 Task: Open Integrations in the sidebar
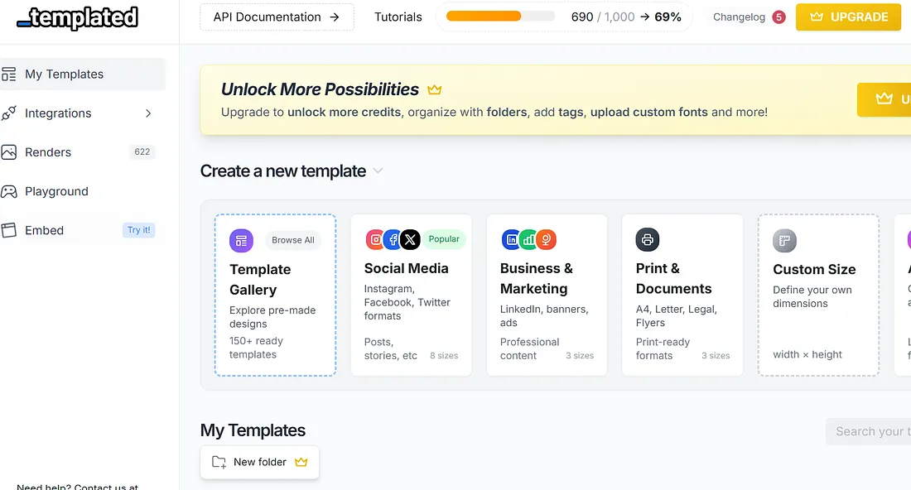[83, 113]
